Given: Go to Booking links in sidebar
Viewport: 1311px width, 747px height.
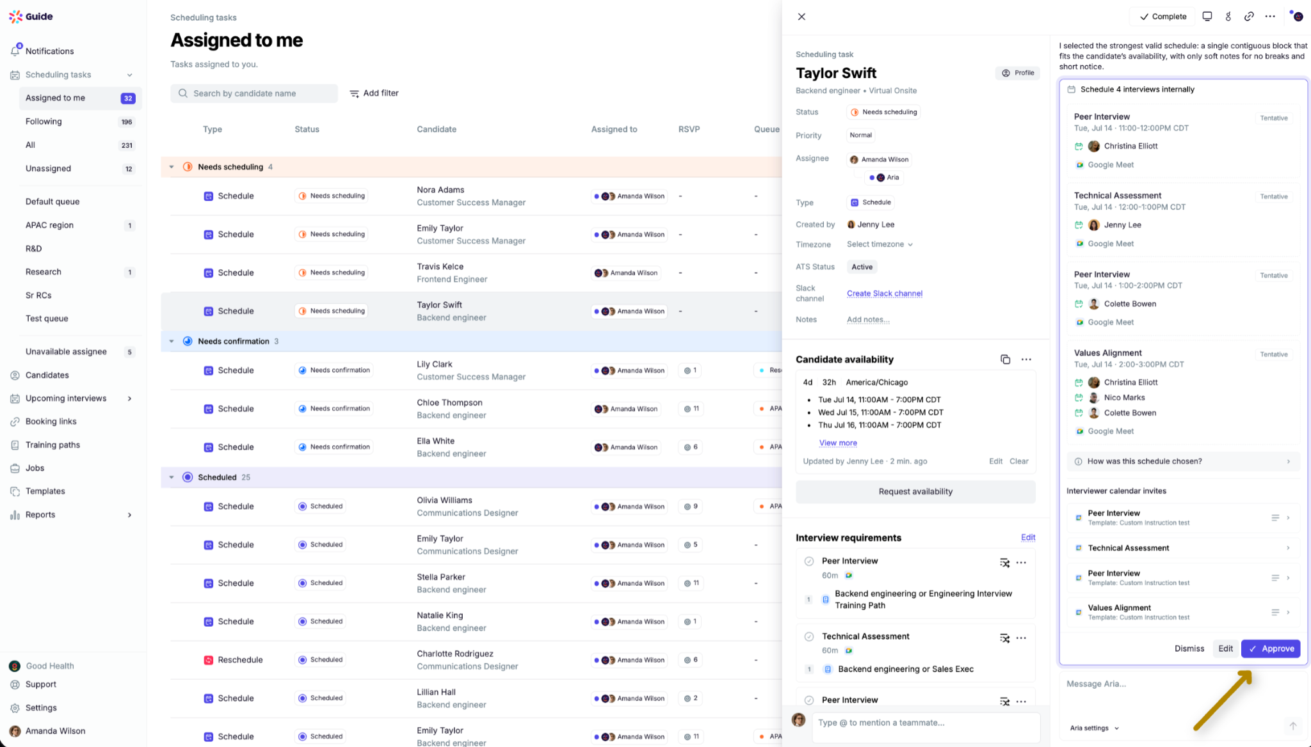Looking at the screenshot, I should coord(51,421).
